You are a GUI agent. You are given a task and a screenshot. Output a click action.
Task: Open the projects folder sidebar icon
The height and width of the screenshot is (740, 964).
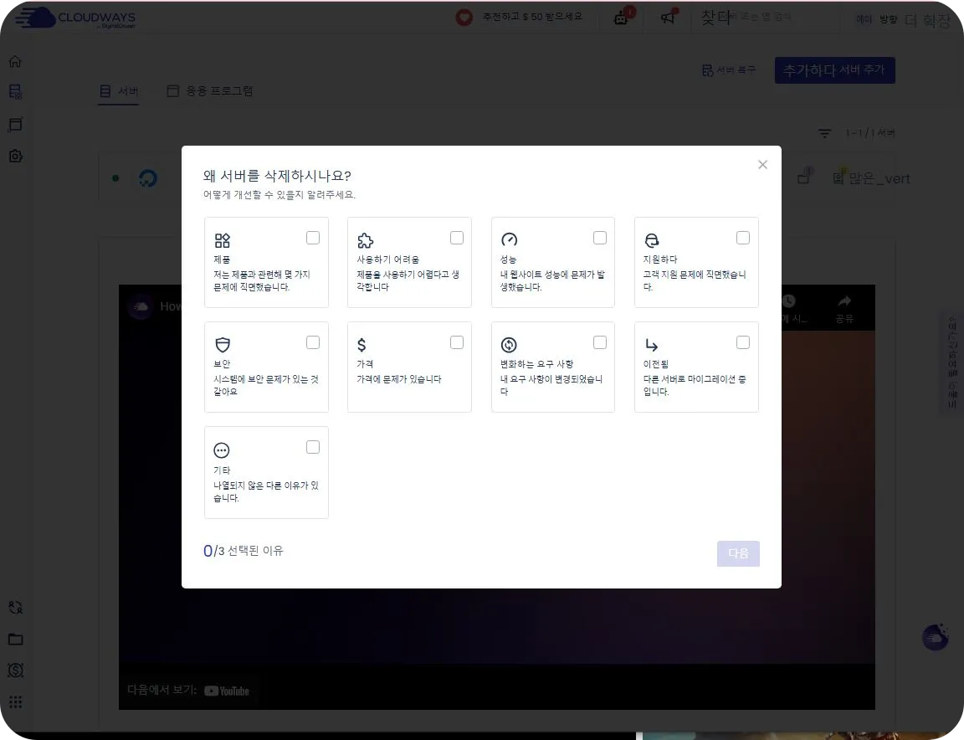[15, 639]
